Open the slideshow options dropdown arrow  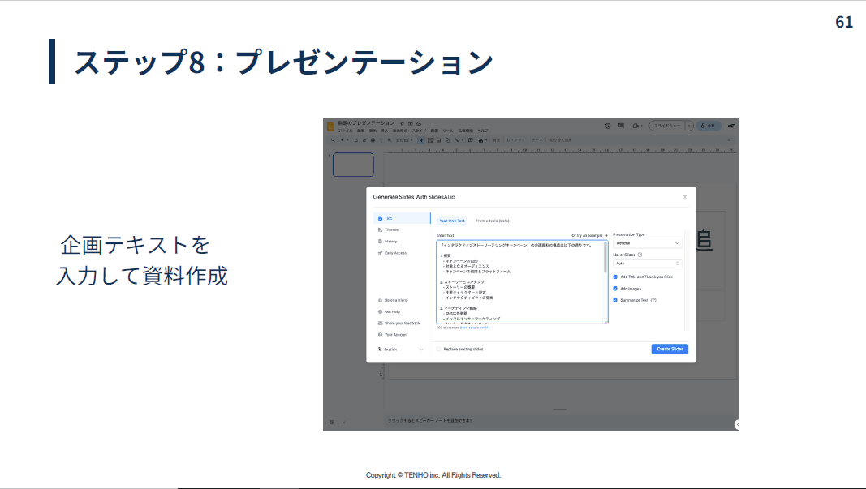pyautogui.click(x=689, y=126)
